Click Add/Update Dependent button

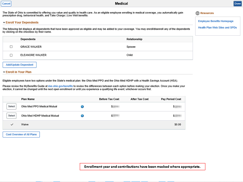[x=20, y=65]
